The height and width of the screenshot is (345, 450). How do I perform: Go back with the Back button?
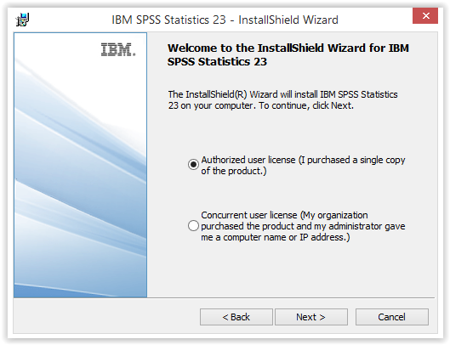tap(236, 317)
